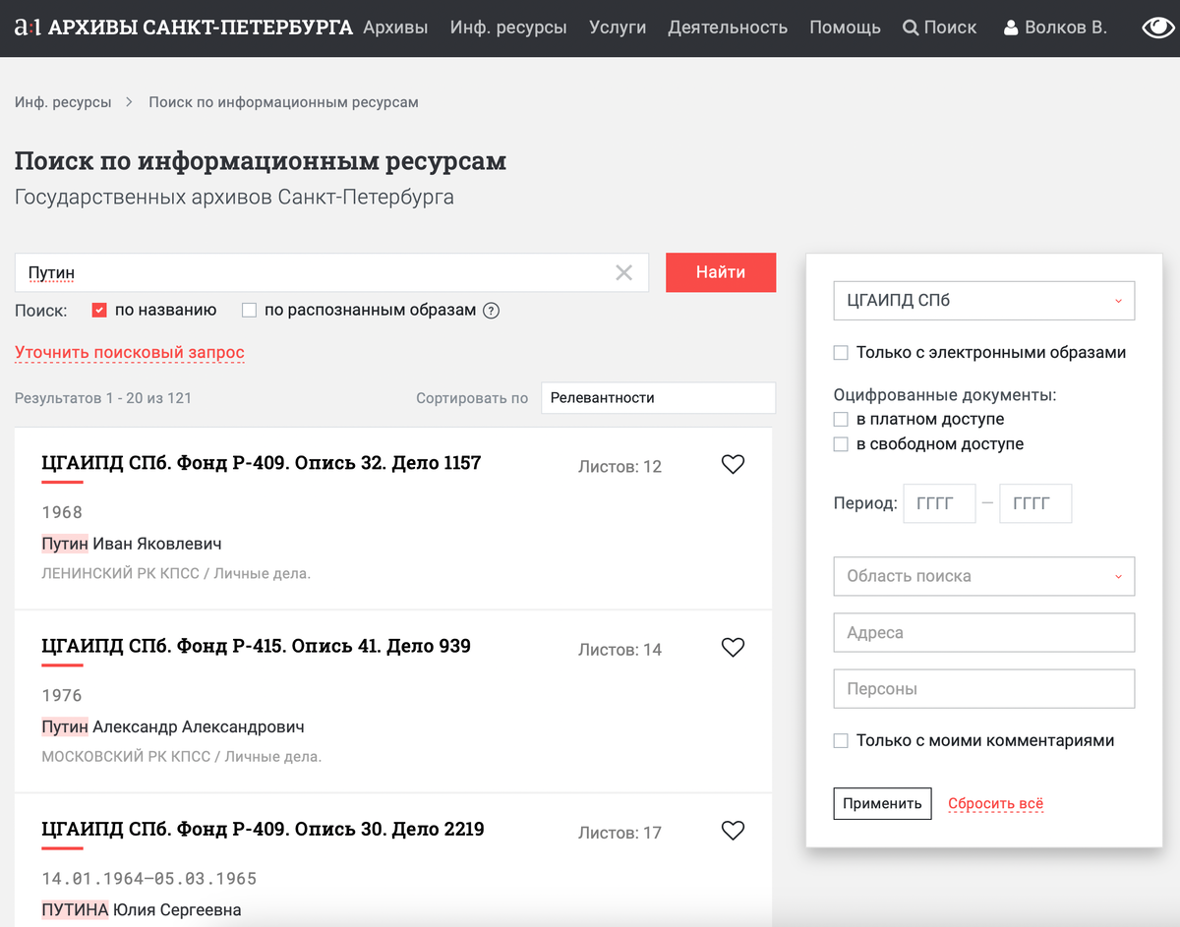Viewport: 1180px width, 927px height.
Task: Click МОСКОВСКИЙ РК КПСС / Личные дела
Action: click(182, 756)
